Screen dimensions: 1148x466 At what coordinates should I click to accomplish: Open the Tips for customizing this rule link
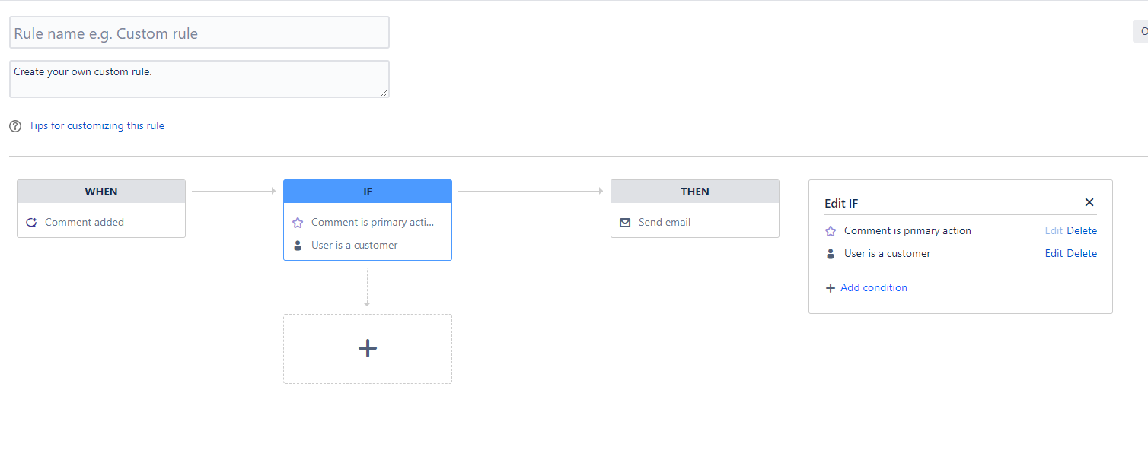97,125
